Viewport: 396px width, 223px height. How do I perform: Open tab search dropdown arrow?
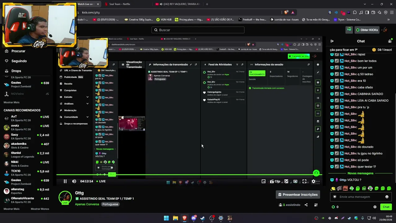(x=365, y=4)
